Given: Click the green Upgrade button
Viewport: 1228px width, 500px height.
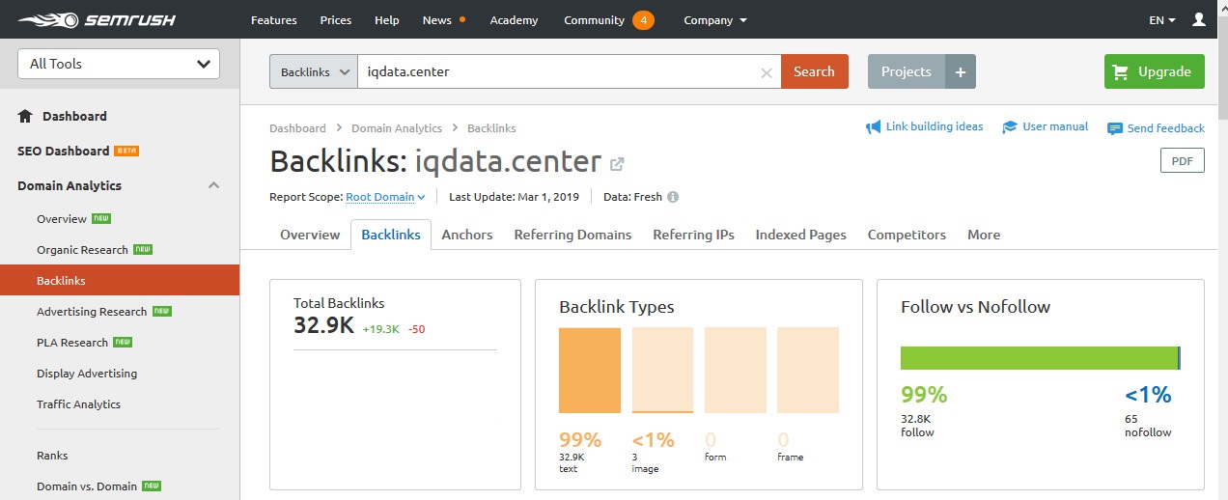Looking at the screenshot, I should click(1155, 71).
